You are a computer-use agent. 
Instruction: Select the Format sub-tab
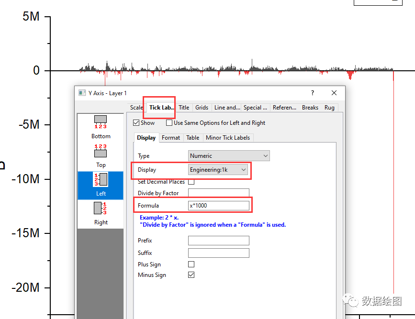(x=171, y=138)
